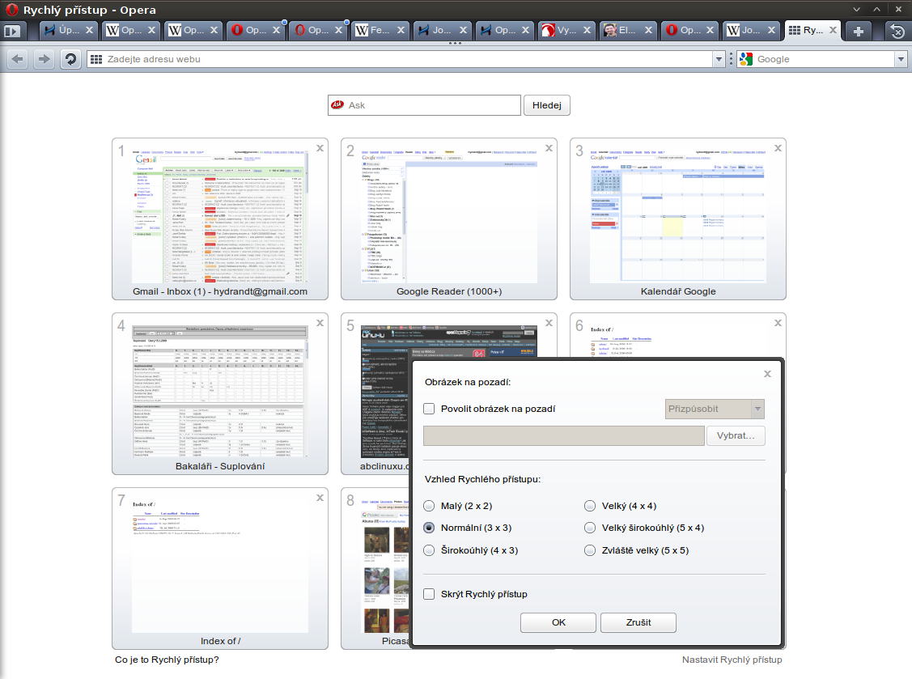Remove Kalendář Google speed dial entry
This screenshot has width=912, height=679.
778,148
